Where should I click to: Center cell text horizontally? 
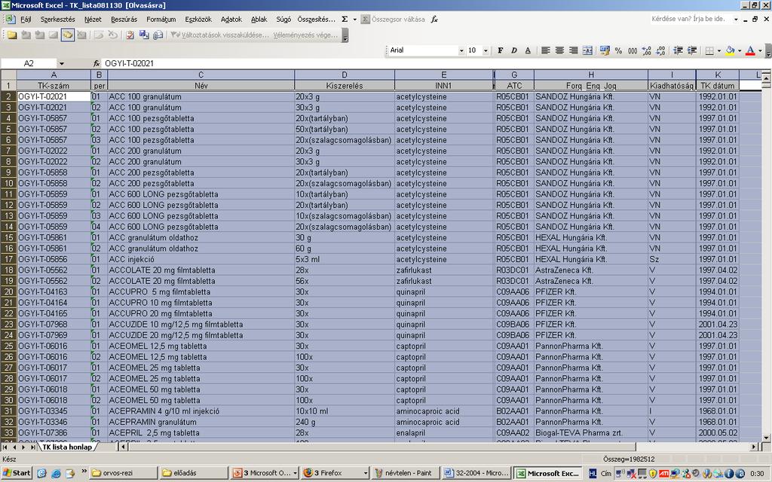coord(559,50)
